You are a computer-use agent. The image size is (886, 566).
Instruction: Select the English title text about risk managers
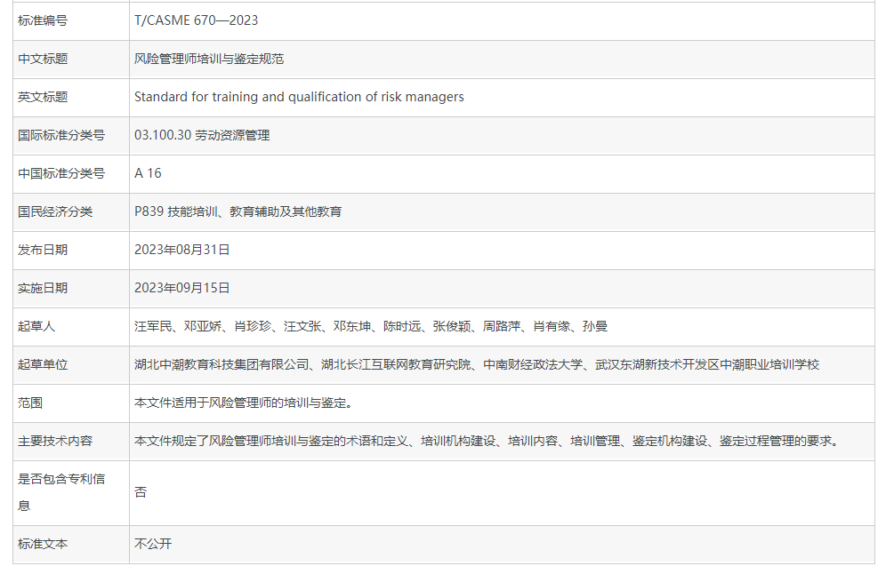coord(299,97)
